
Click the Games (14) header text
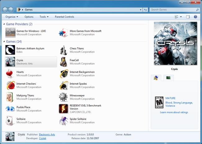tap(14, 41)
